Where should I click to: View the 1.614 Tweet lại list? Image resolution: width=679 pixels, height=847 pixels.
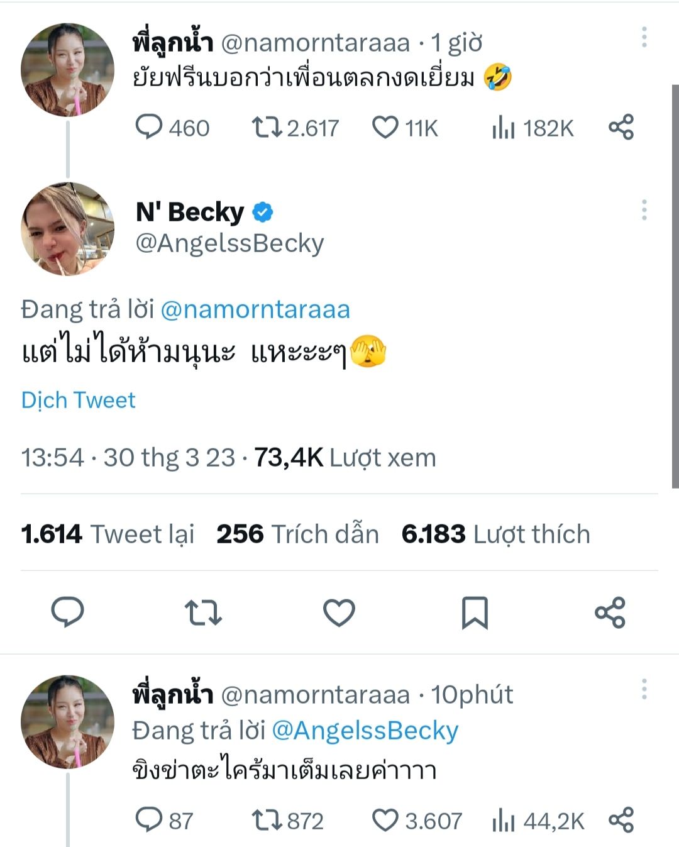pos(108,534)
